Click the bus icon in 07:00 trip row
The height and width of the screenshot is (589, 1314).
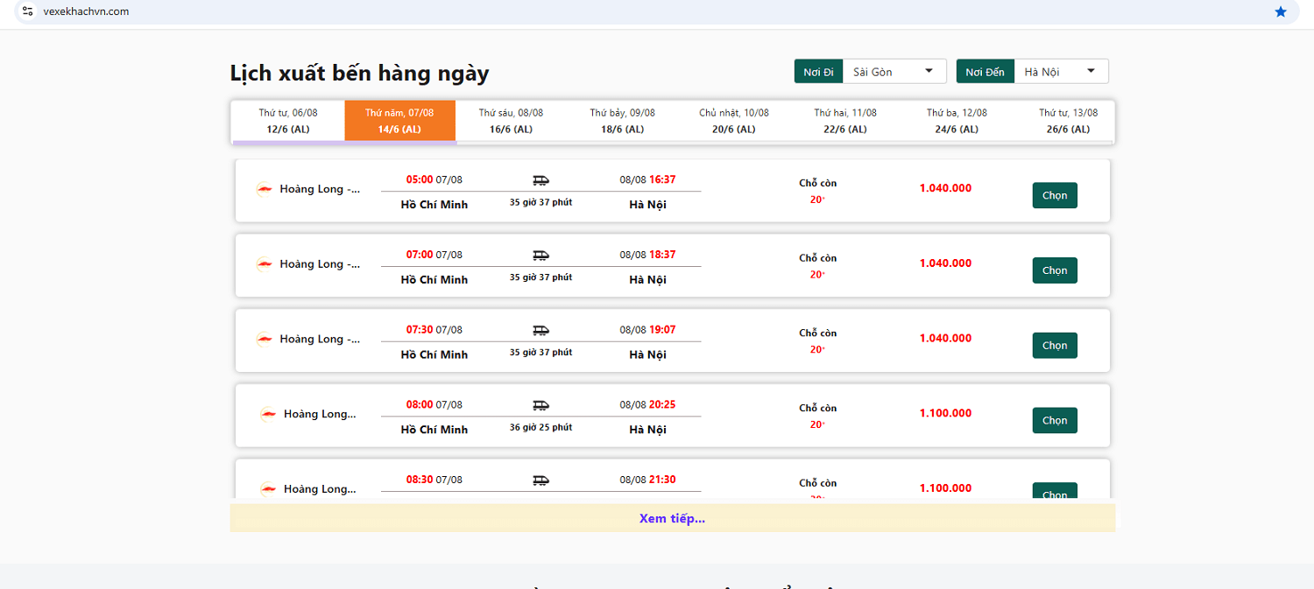(x=540, y=256)
